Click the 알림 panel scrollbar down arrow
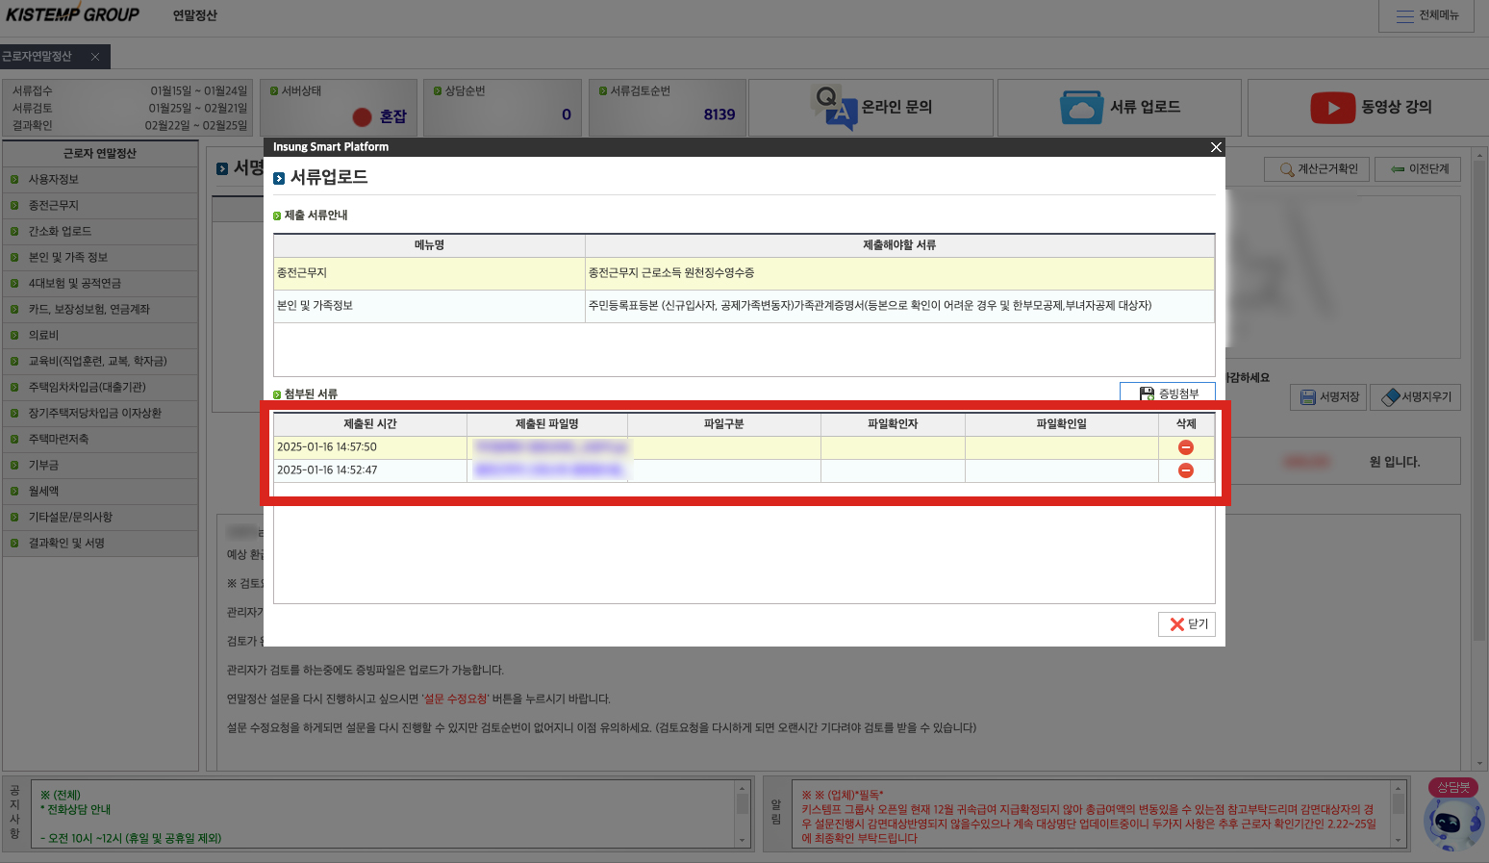 pyautogui.click(x=1399, y=840)
